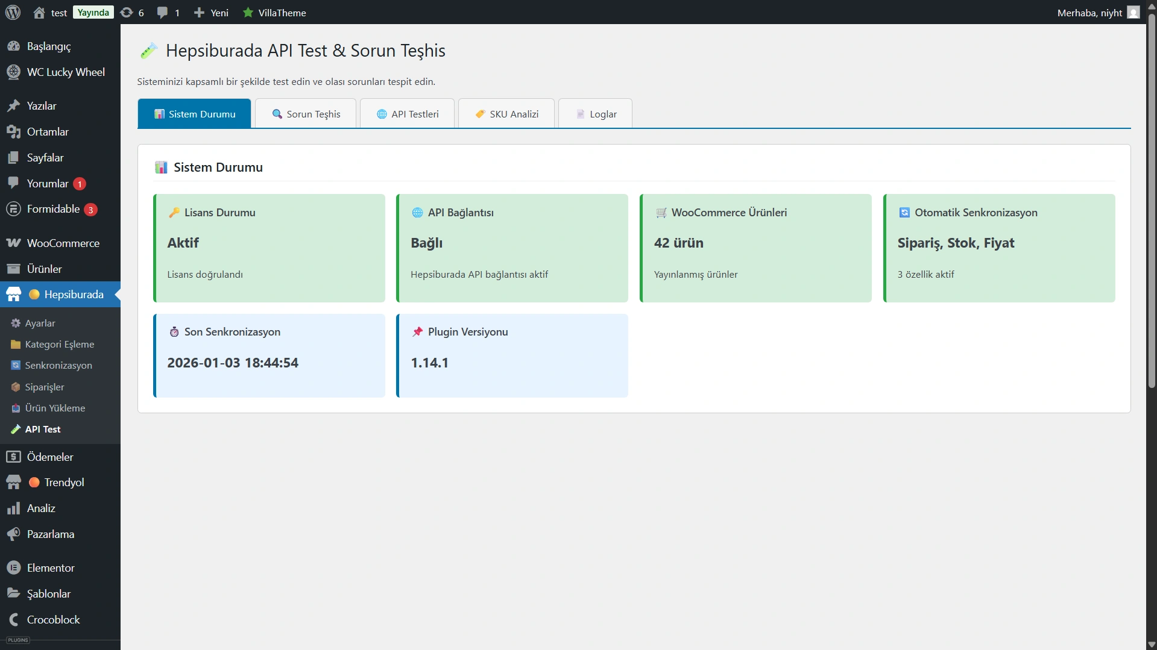
Task: Go to Senkronizasyon submenu page
Action: [x=58, y=365]
